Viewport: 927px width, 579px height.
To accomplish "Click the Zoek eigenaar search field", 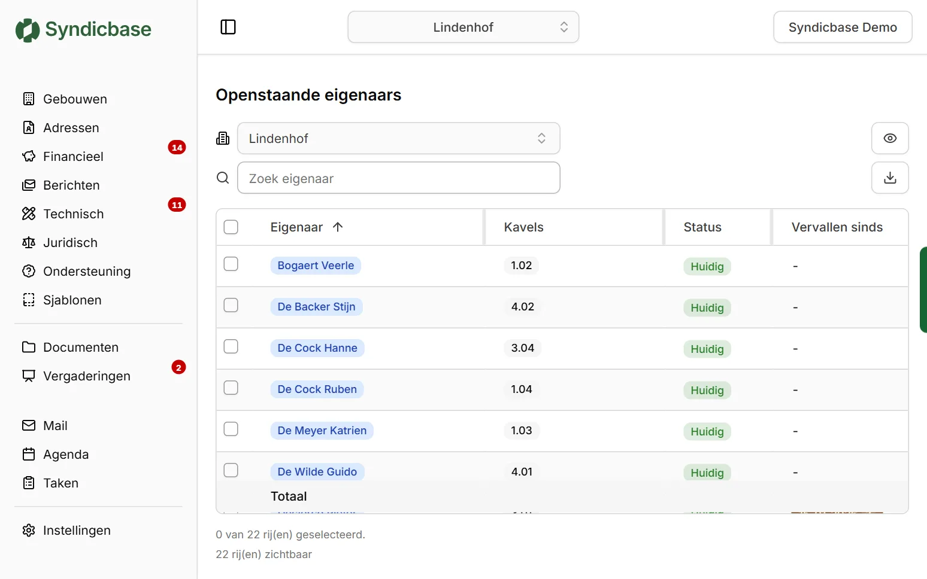I will [x=399, y=178].
